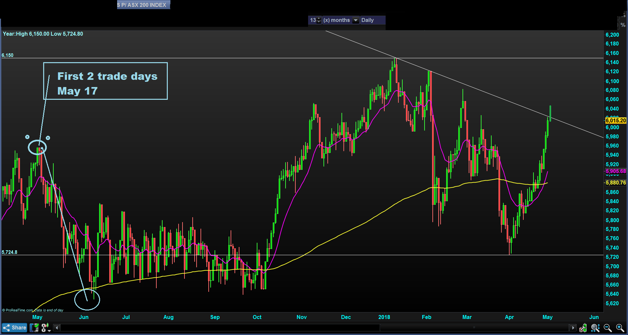
Task: Click the Share button
Action: coord(14,327)
